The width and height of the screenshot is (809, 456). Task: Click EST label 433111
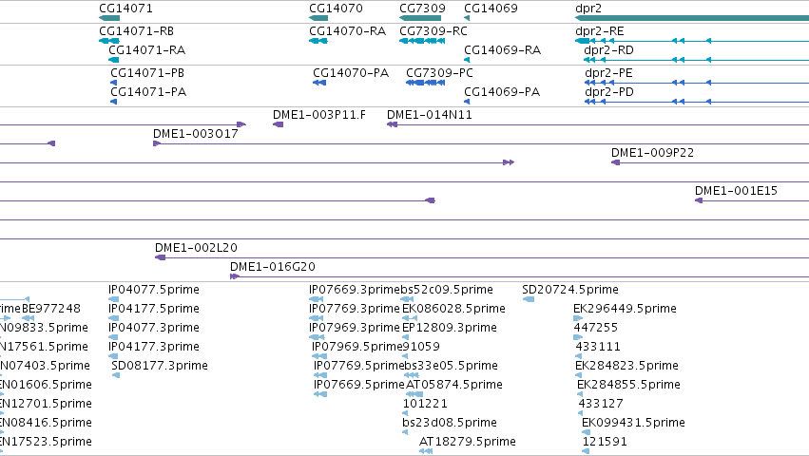click(x=598, y=347)
